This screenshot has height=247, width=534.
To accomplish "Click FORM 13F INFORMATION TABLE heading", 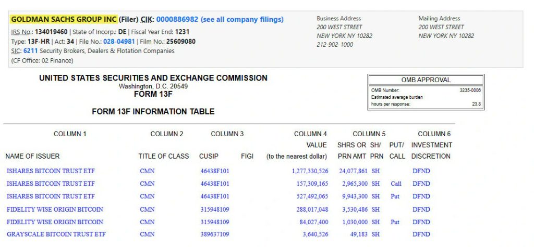I will tap(153, 111).
